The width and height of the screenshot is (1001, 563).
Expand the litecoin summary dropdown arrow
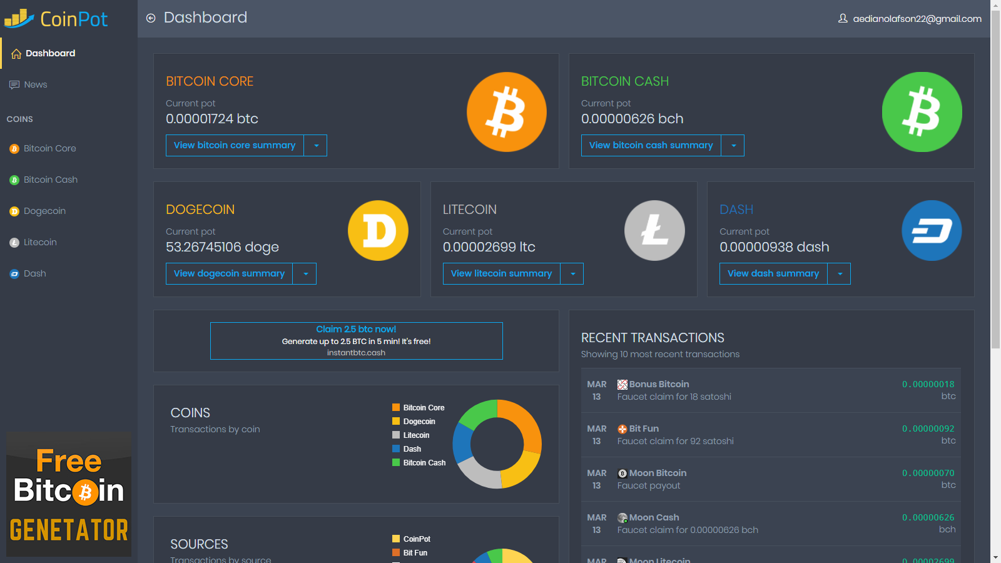572,274
